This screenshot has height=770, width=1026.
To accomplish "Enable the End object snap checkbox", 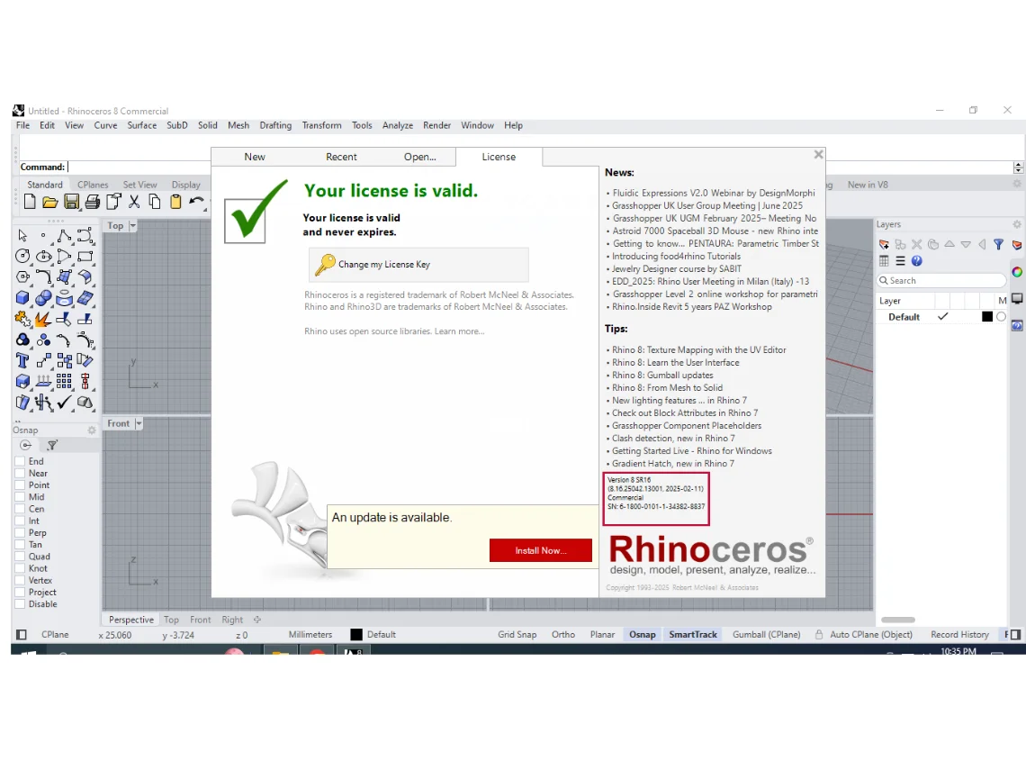I will [20, 461].
